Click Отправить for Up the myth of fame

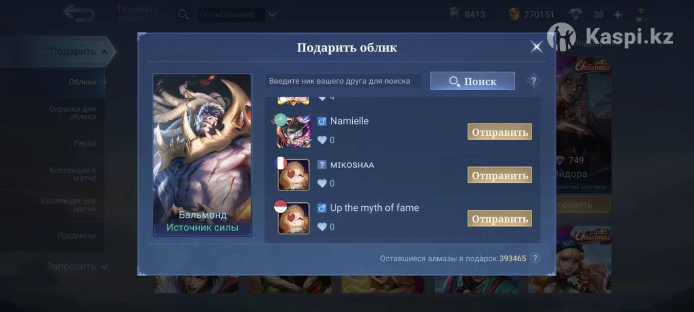point(500,218)
